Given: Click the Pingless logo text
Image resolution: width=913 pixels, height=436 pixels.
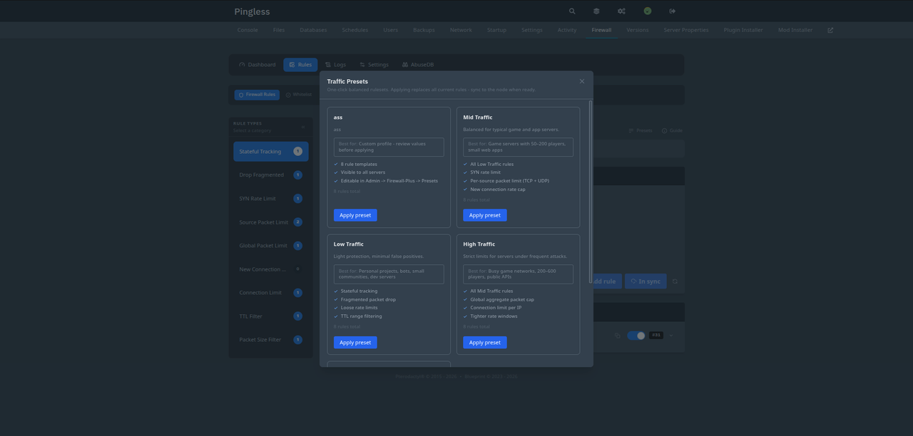Looking at the screenshot, I should tap(252, 11).
